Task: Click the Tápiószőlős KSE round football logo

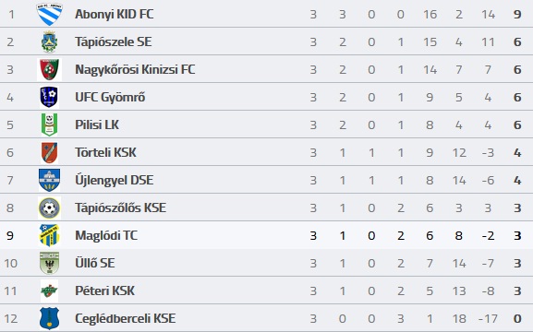Action: [x=49, y=207]
